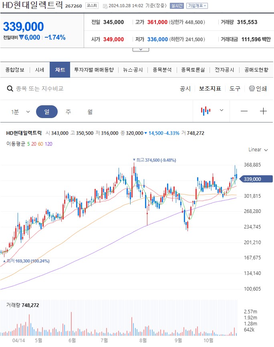Toggle the 120-day moving average
The width and height of the screenshot is (274, 347).
(48, 144)
